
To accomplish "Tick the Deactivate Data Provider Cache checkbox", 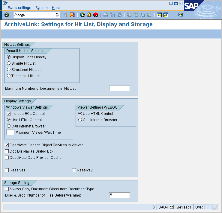I will (x=7, y=158).
